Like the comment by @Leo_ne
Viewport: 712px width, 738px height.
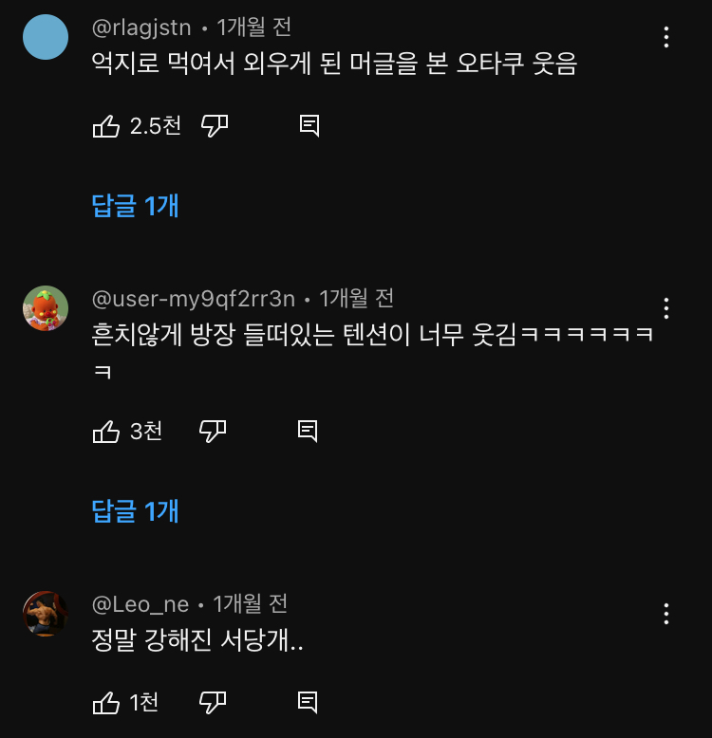tap(106, 703)
